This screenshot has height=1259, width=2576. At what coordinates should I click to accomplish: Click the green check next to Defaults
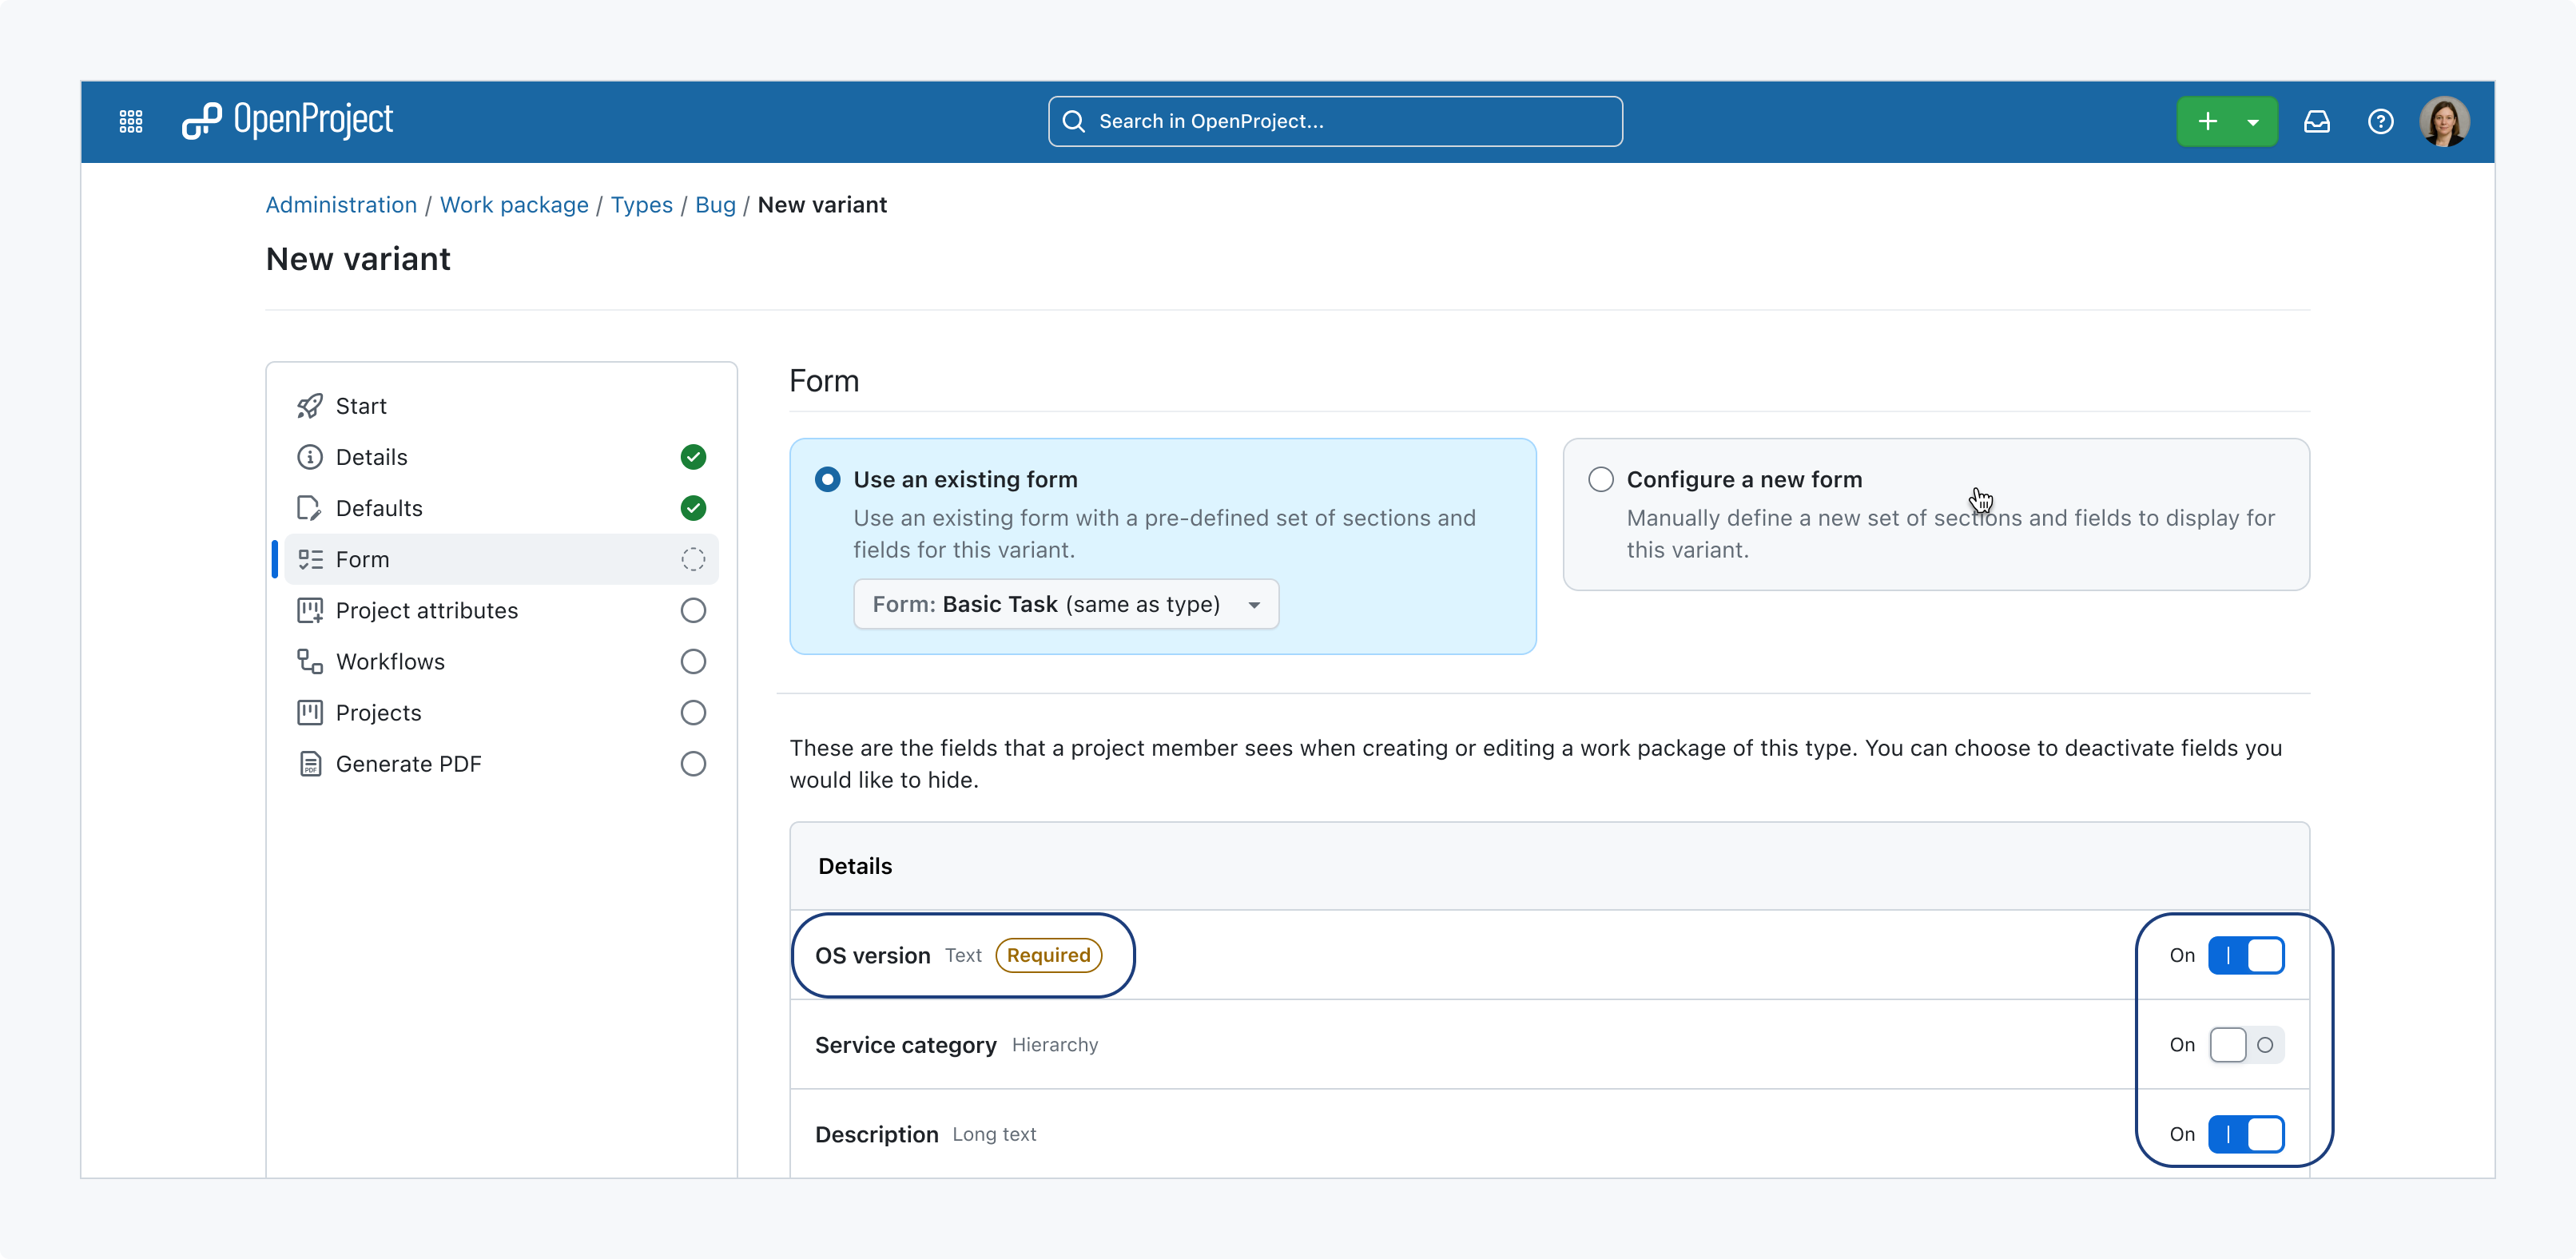click(x=693, y=508)
